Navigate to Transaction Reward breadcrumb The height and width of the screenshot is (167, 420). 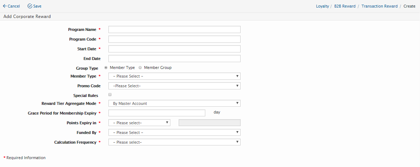(379, 6)
